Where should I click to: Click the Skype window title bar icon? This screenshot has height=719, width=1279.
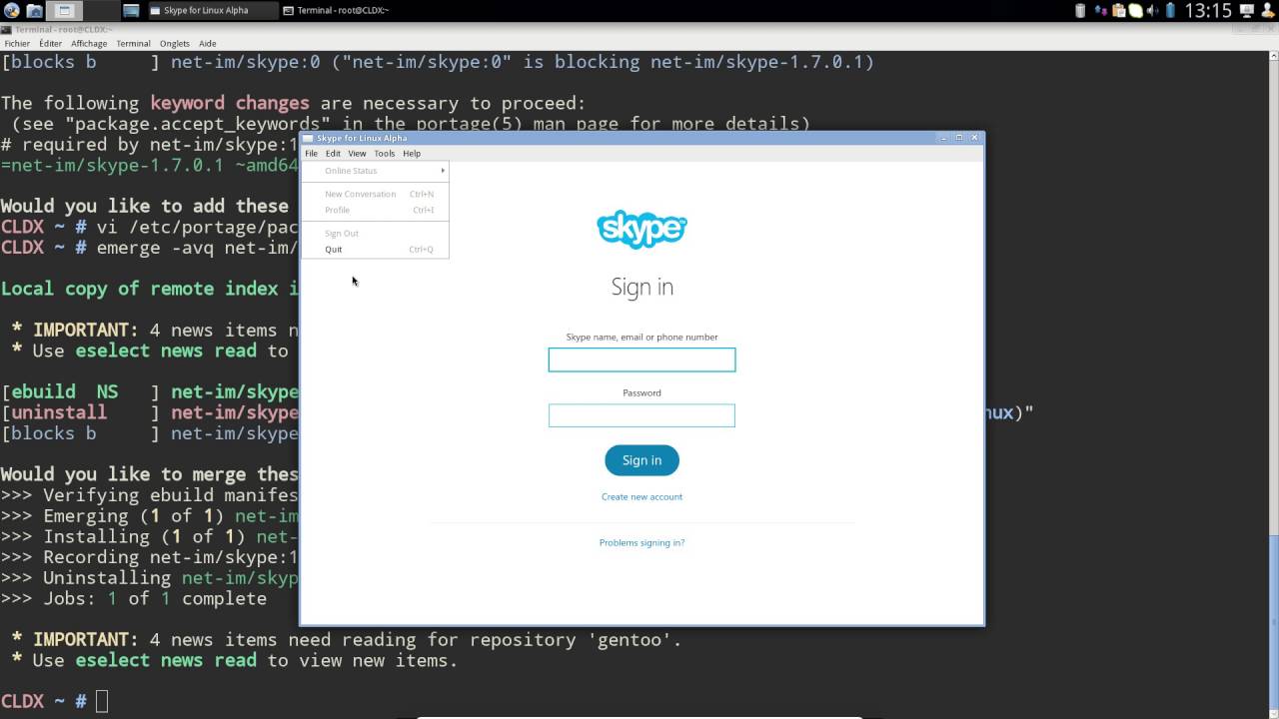[x=309, y=138]
